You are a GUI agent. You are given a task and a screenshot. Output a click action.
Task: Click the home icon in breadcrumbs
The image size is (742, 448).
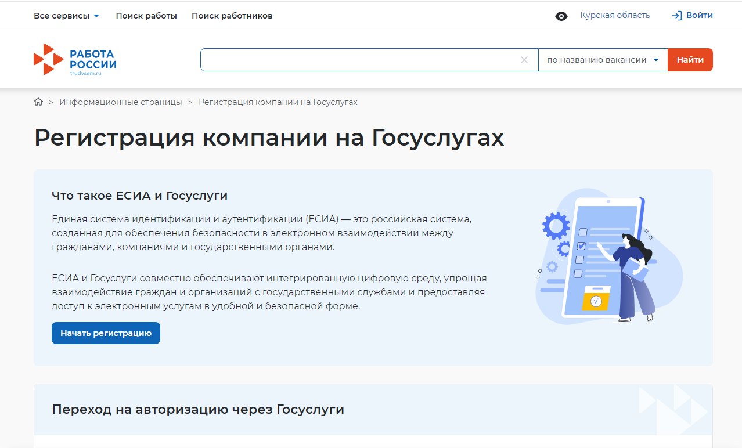38,102
